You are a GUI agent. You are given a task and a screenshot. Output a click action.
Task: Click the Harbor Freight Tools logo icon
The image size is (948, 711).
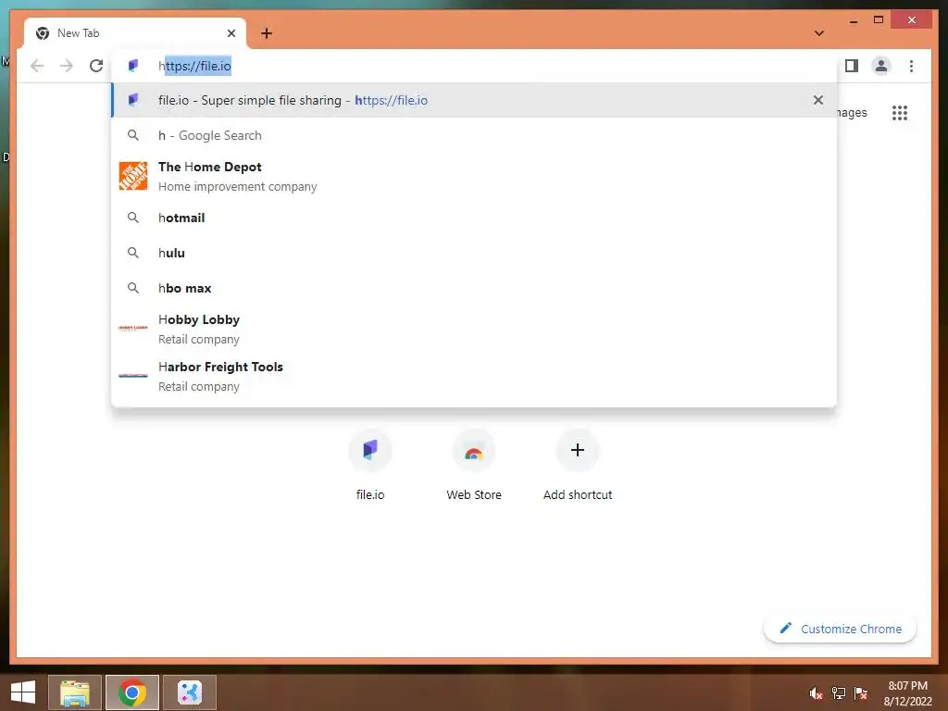tap(133, 376)
